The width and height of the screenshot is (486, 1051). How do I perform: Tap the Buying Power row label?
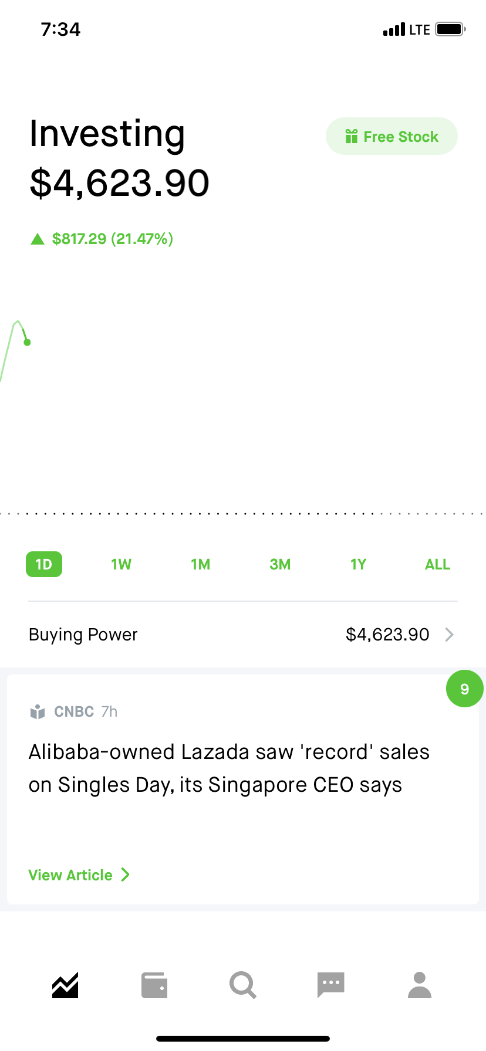(x=83, y=635)
